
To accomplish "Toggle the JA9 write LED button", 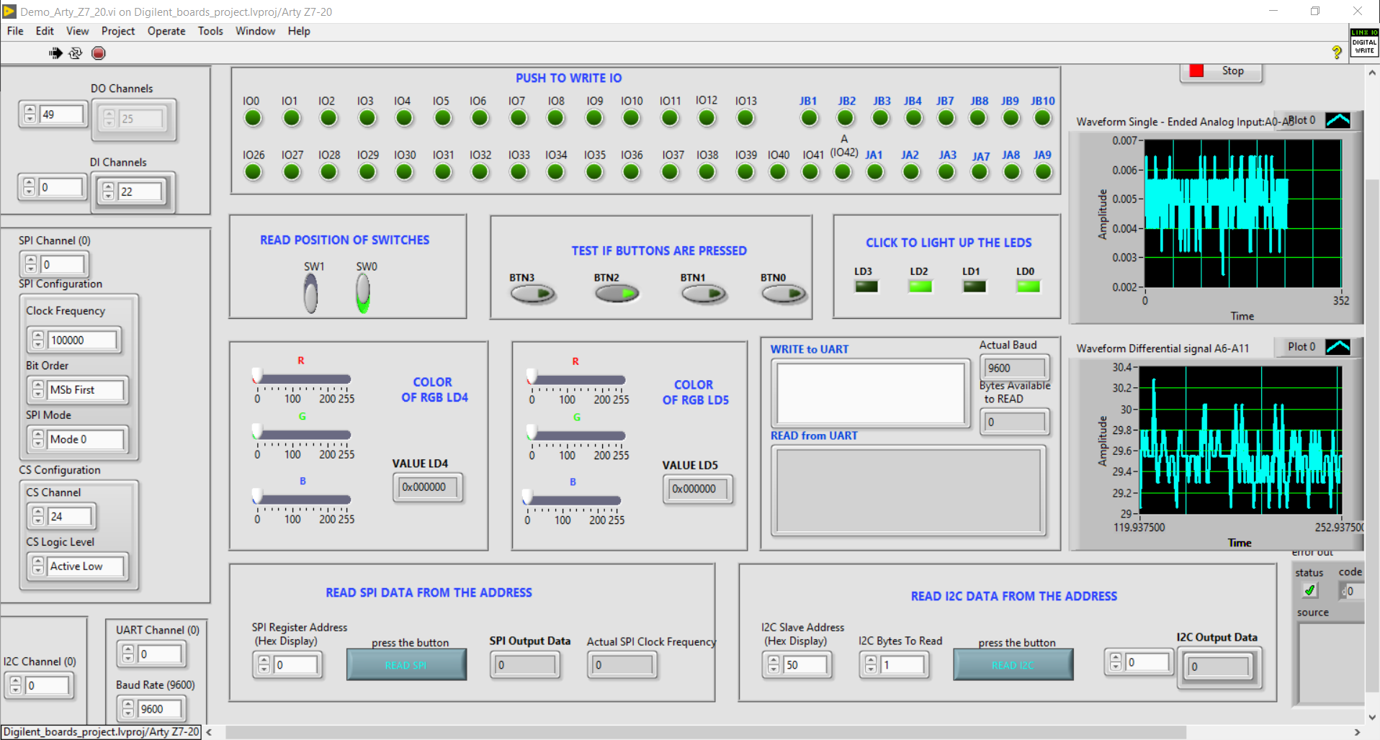I will [1043, 172].
